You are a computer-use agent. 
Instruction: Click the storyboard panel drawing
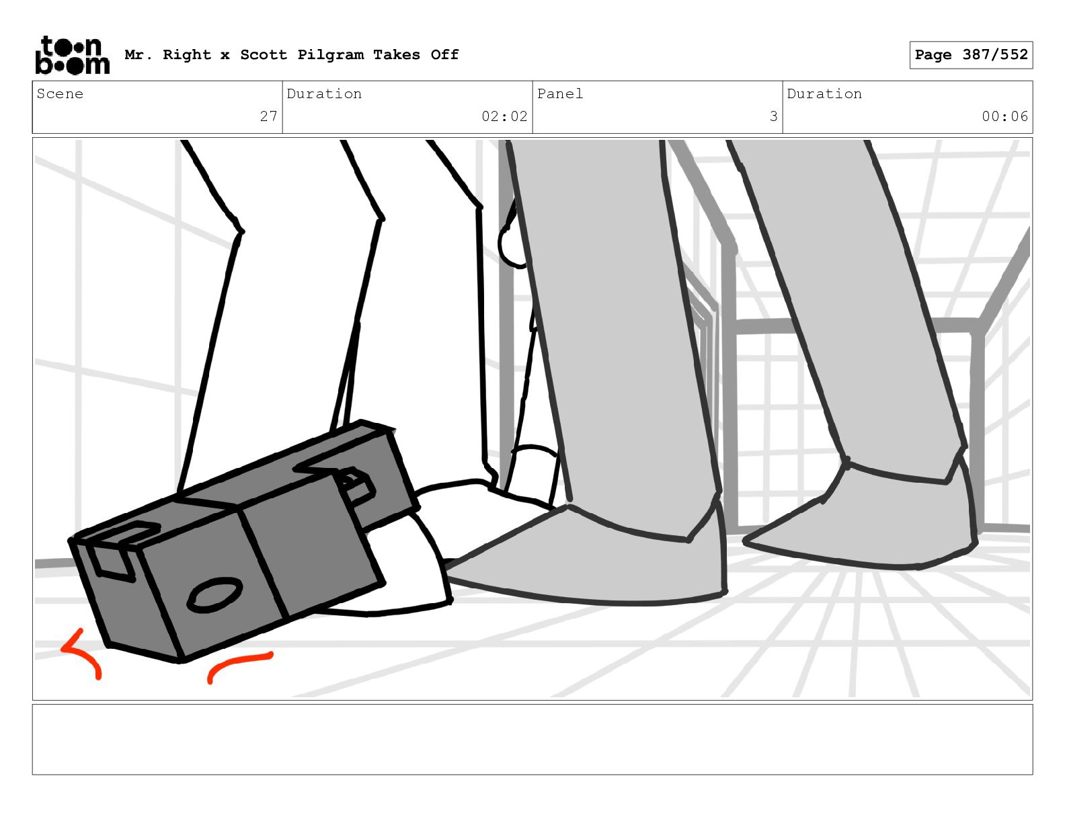pos(532,419)
